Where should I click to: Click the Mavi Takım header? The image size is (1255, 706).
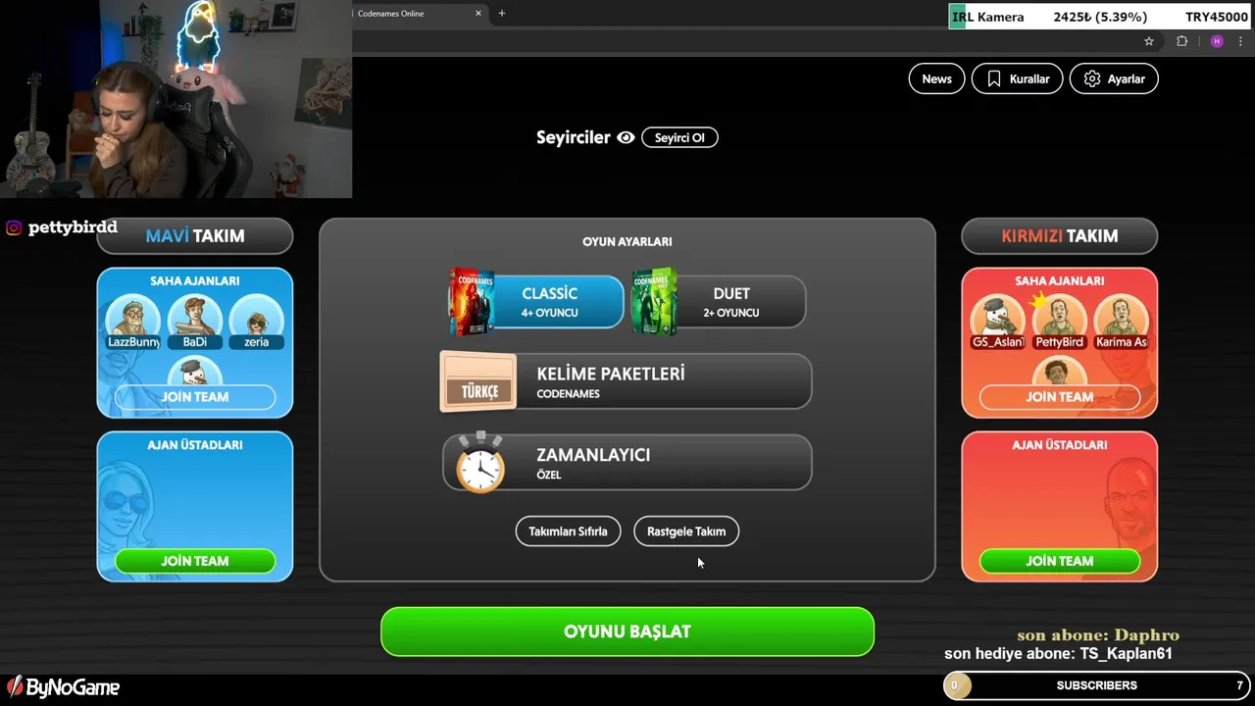pyautogui.click(x=195, y=236)
